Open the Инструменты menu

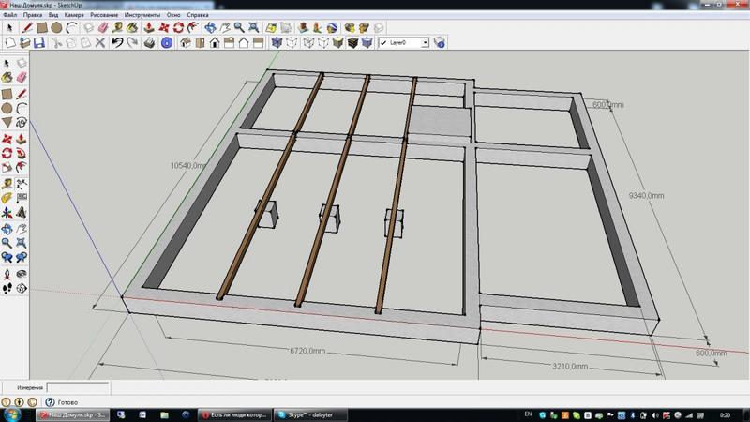point(137,16)
